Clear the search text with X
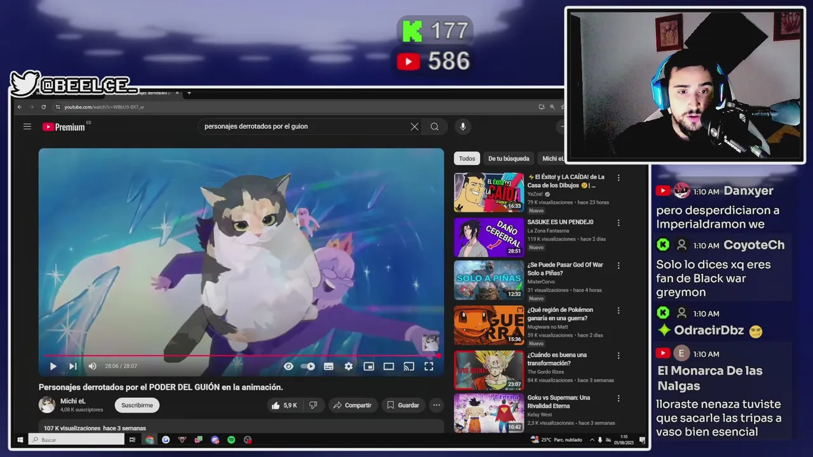Viewport: 813px width, 457px height. [414, 126]
